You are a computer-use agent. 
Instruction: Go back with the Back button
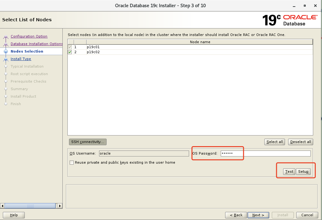coord(236,215)
